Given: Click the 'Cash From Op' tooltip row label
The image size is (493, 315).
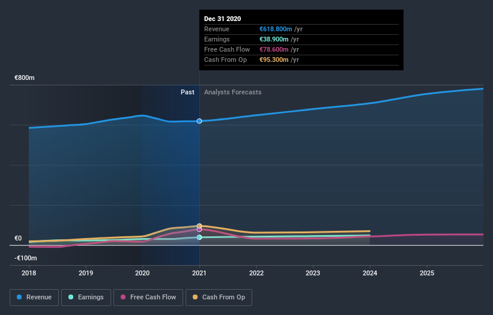Looking at the screenshot, I should click(x=225, y=60).
